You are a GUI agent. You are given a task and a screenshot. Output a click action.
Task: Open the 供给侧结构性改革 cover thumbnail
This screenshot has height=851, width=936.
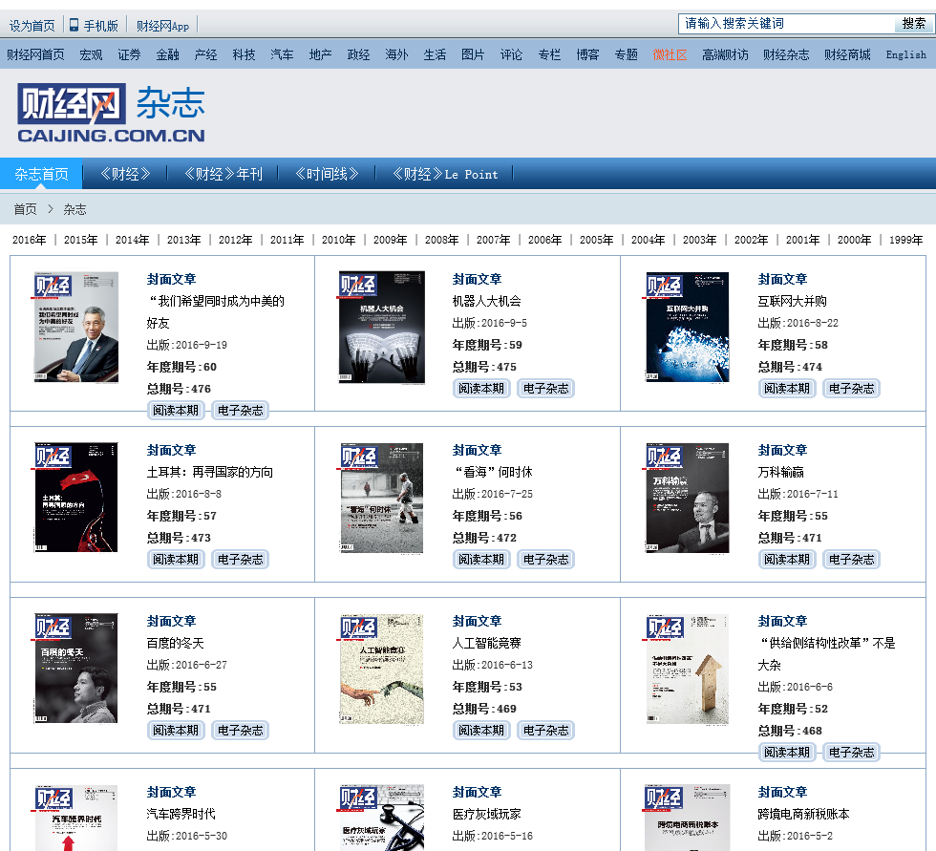click(687, 669)
